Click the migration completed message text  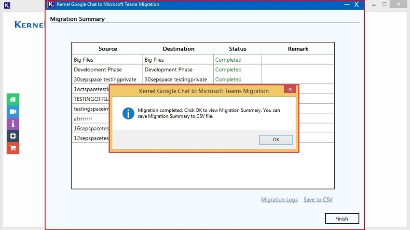[209, 113]
